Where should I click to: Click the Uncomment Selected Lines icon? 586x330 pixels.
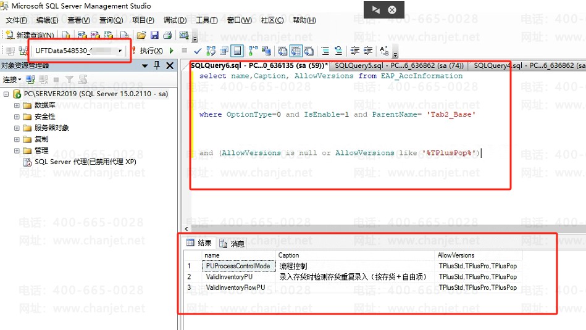pos(338,51)
